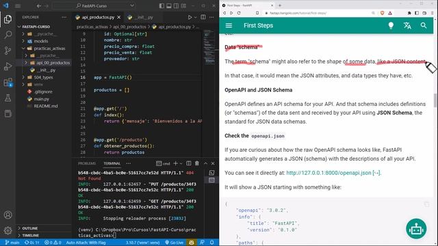Open the Search view in VS Code
This screenshot has height=246, width=438.
8,35
